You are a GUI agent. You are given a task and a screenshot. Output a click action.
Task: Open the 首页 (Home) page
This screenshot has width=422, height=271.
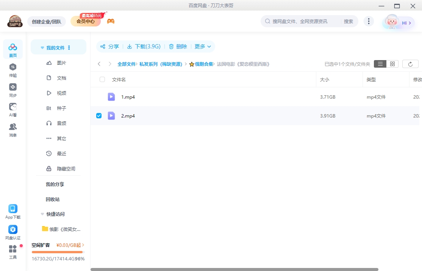coord(13,49)
